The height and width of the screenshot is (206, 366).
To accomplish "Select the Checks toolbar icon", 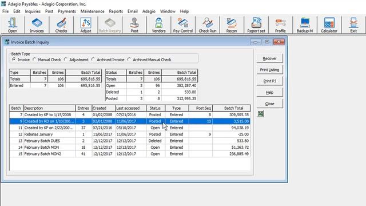I will coord(61,25).
